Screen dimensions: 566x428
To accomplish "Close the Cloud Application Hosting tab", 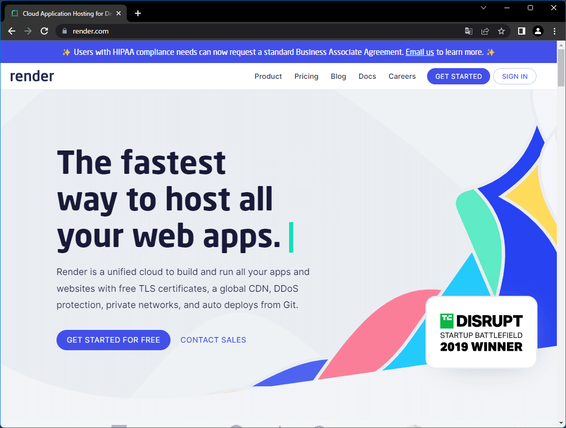I will pyautogui.click(x=119, y=13).
